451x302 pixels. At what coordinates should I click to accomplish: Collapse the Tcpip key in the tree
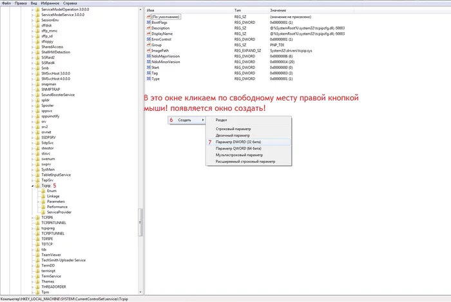[32, 186]
